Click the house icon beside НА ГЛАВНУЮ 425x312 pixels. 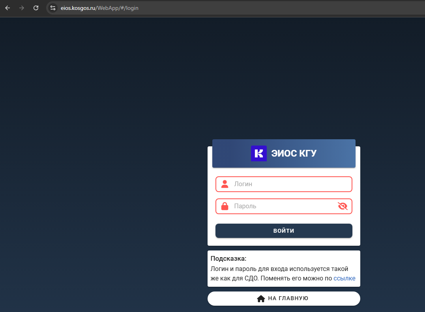coord(261,299)
